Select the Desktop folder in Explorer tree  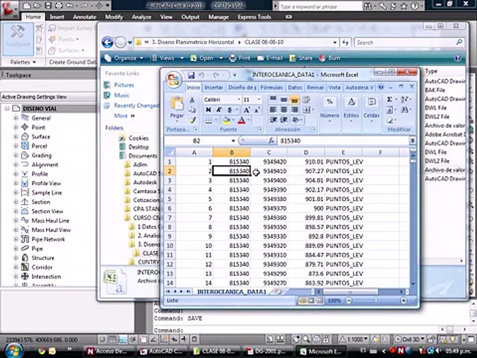(x=139, y=147)
